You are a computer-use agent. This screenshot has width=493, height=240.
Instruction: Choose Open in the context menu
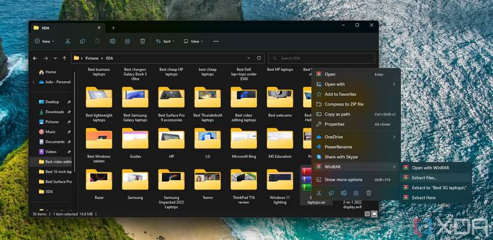tap(356, 74)
